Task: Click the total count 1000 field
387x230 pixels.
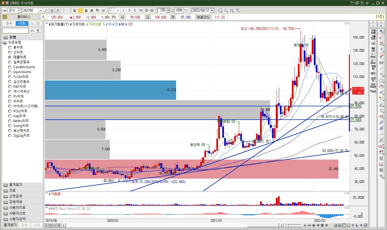Action: pyautogui.click(x=179, y=10)
